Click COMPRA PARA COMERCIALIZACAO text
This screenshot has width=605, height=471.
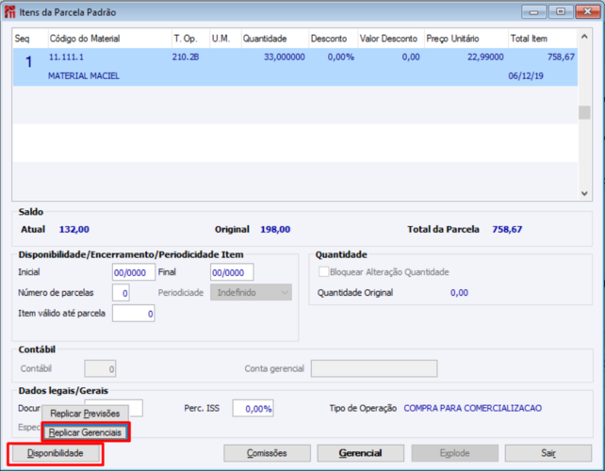click(473, 408)
